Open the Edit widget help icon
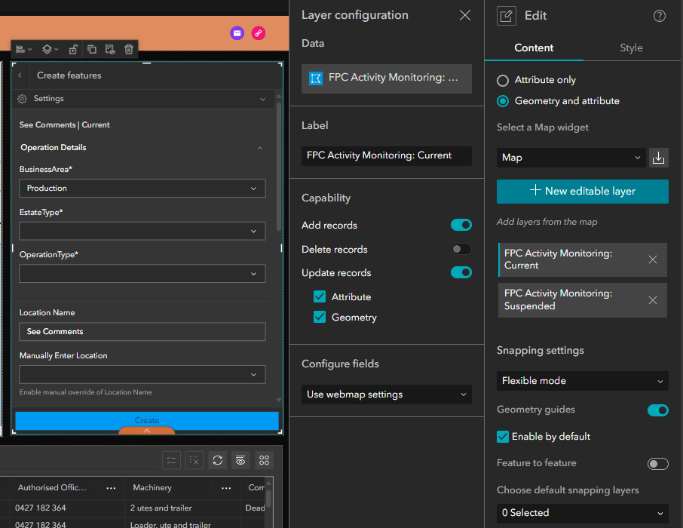This screenshot has width=683, height=528. pyautogui.click(x=660, y=16)
